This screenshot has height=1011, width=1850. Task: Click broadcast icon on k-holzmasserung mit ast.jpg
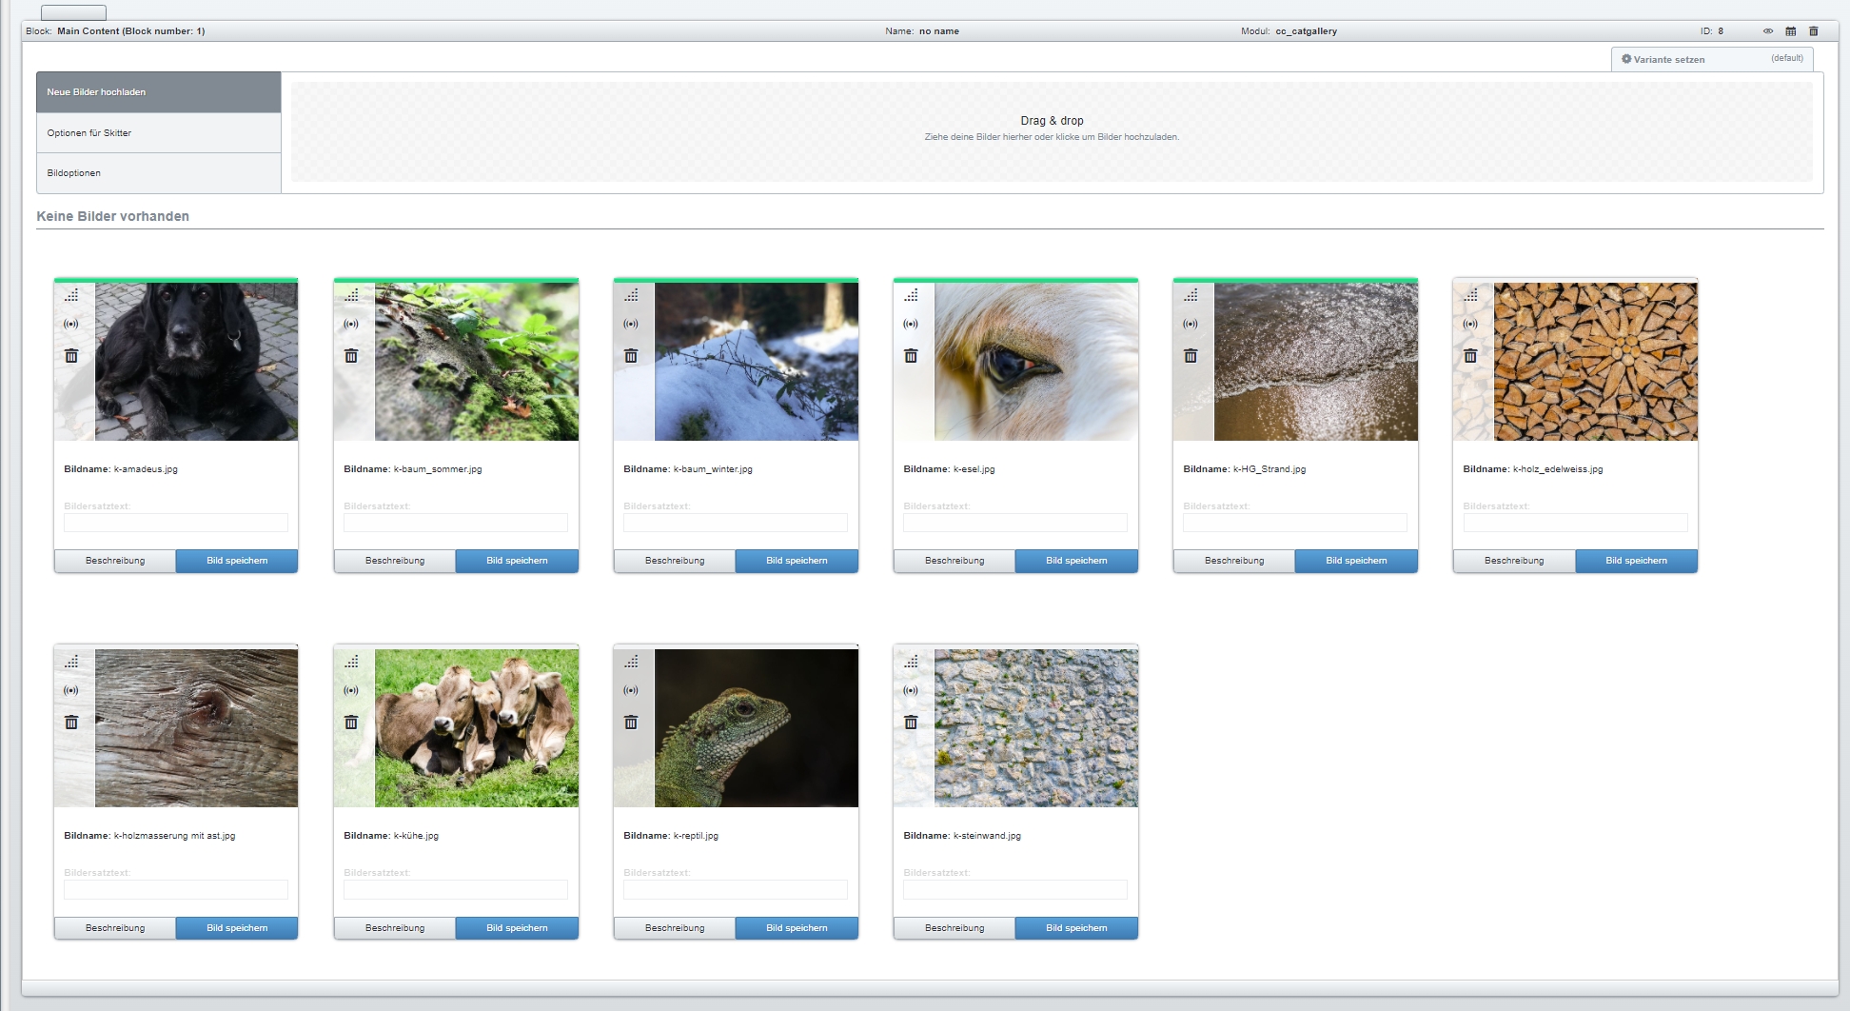(x=71, y=690)
